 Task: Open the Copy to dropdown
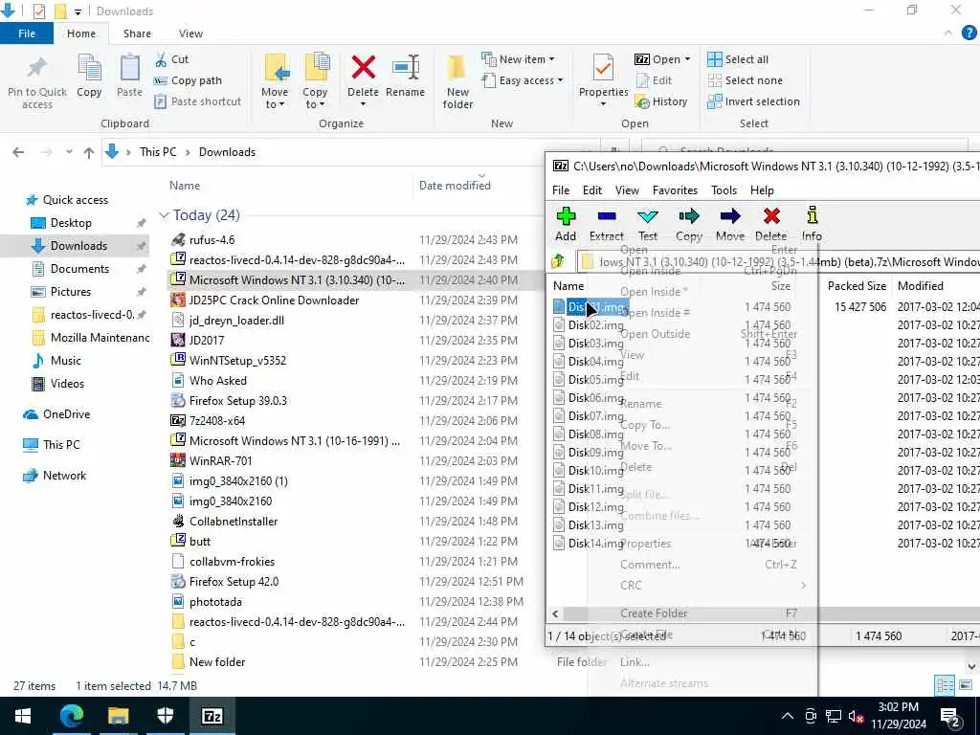(x=314, y=99)
